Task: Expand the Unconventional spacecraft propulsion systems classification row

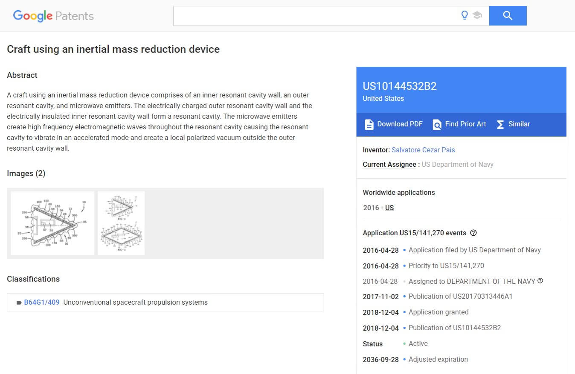Action: 135,303
